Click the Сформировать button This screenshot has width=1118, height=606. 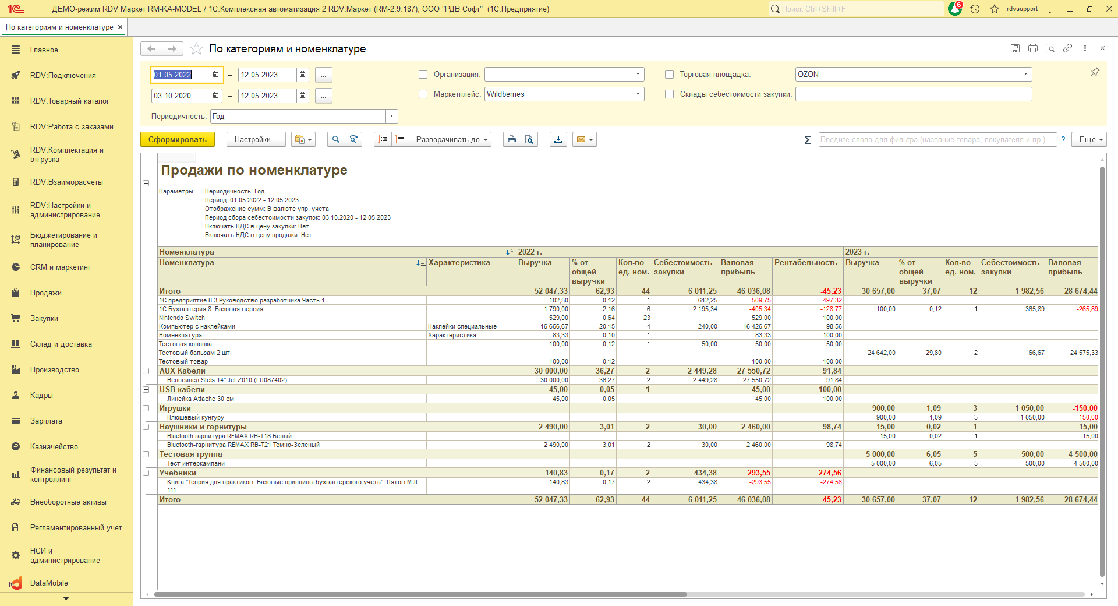pyautogui.click(x=177, y=140)
